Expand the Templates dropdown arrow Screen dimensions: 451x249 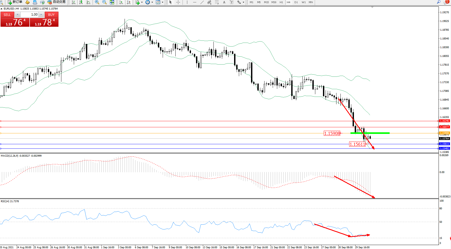click(x=162, y=2)
